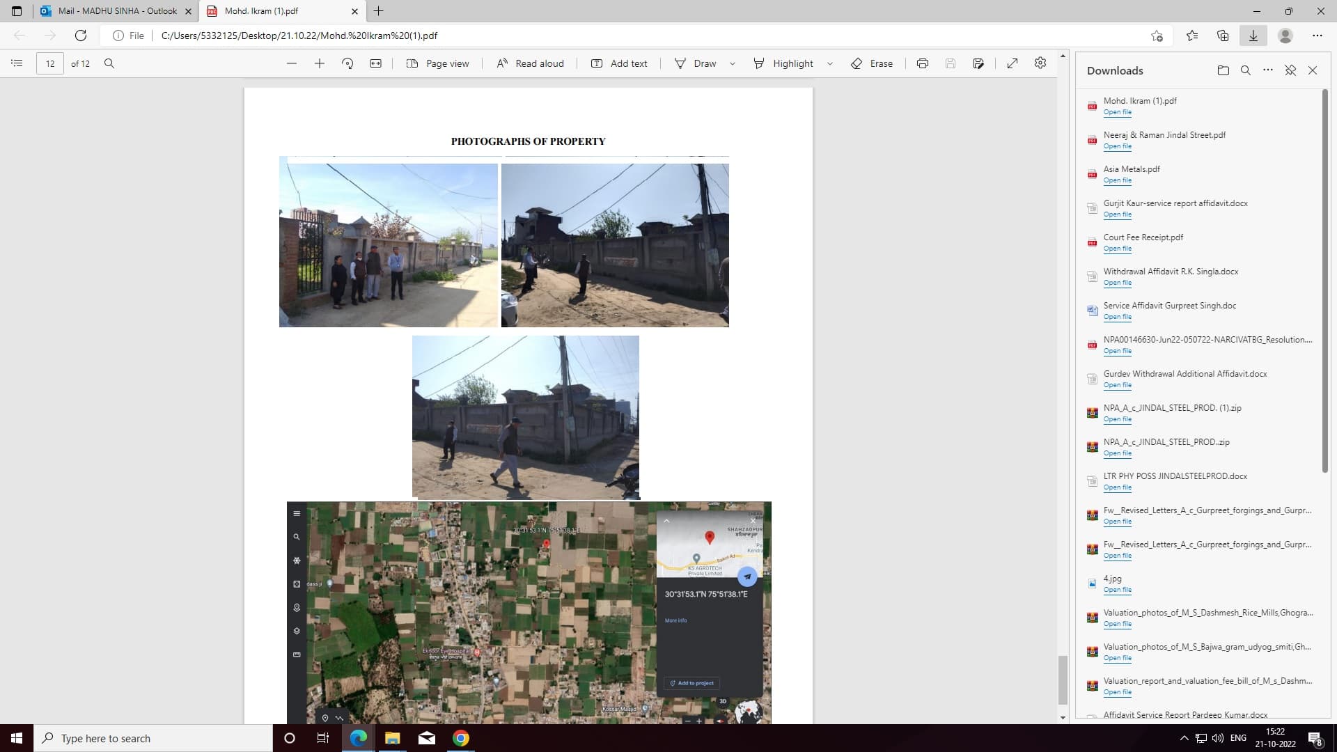Screen dimensions: 1337x752
Task: Zoom out of the PDF page
Action: [292, 63]
